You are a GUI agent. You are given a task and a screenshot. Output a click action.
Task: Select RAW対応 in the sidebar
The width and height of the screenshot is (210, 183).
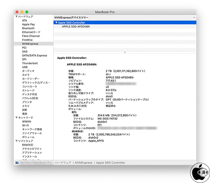point(27,145)
